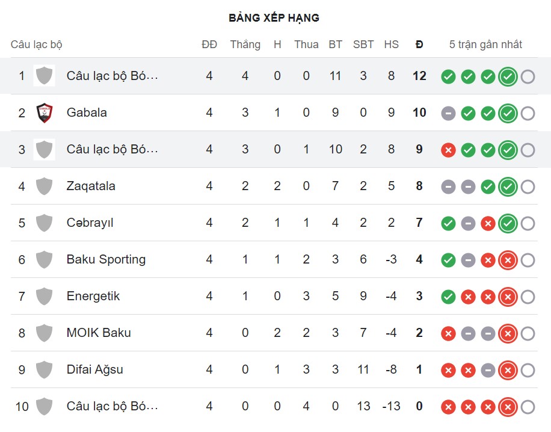Click Cəbrayıl's grey shield logo
The image size is (551, 432).
44,223
